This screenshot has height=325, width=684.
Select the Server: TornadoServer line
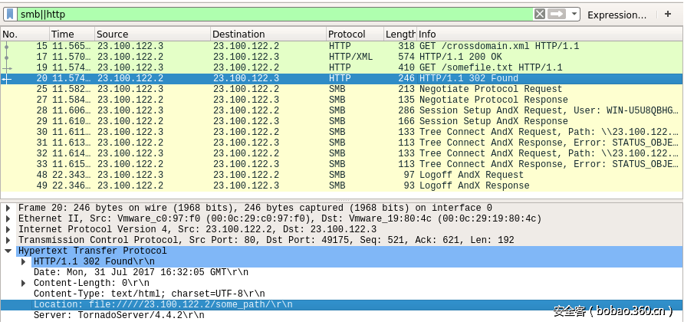pos(118,315)
